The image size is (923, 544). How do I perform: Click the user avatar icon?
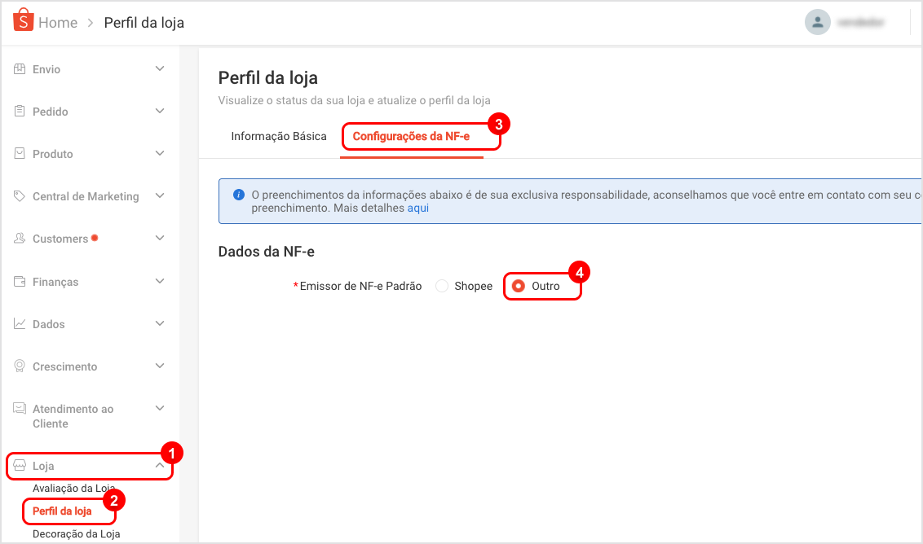(817, 23)
